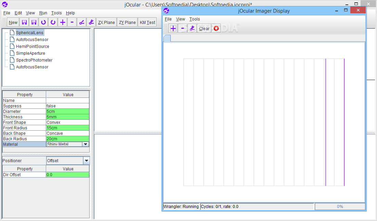Run the KM Test button
The height and width of the screenshot is (221, 377).
tap(147, 22)
